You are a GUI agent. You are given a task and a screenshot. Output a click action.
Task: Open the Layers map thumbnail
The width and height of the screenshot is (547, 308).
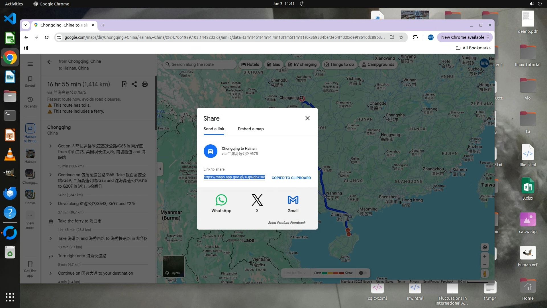[x=173, y=266]
